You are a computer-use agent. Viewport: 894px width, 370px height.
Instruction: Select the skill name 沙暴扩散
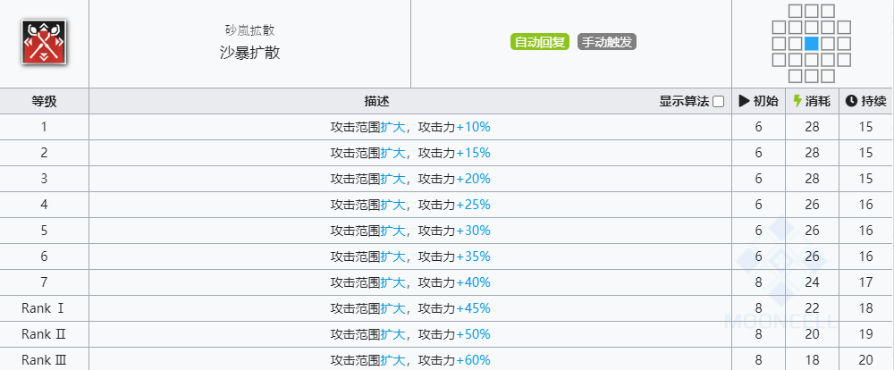249,53
